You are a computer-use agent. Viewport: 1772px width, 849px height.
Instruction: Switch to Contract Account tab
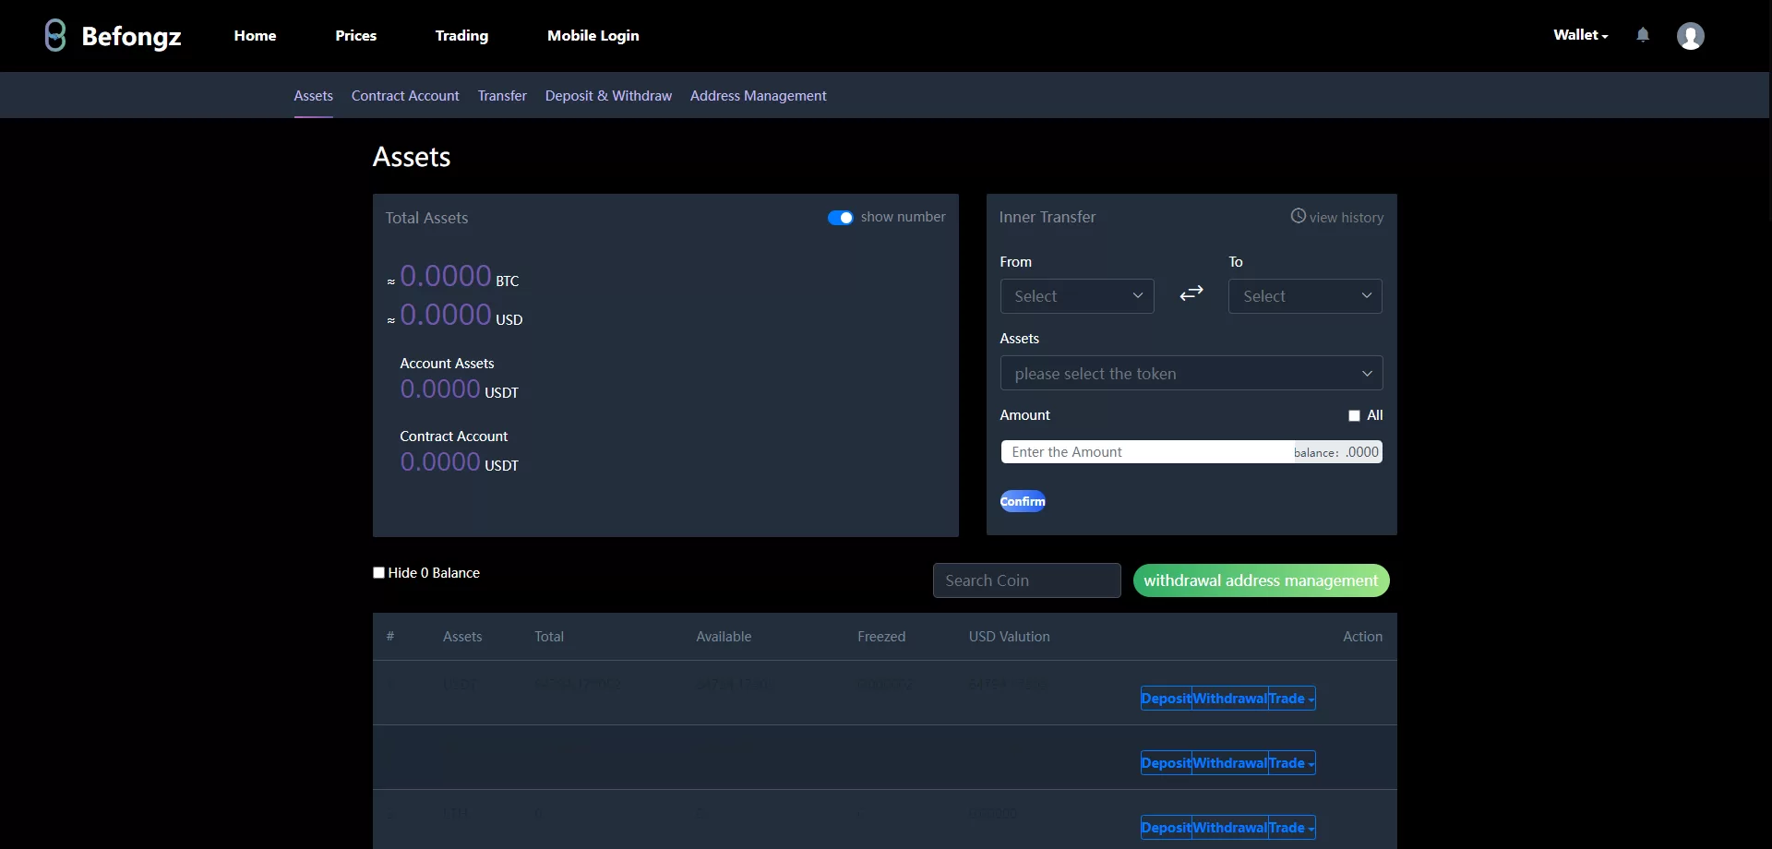tap(405, 96)
